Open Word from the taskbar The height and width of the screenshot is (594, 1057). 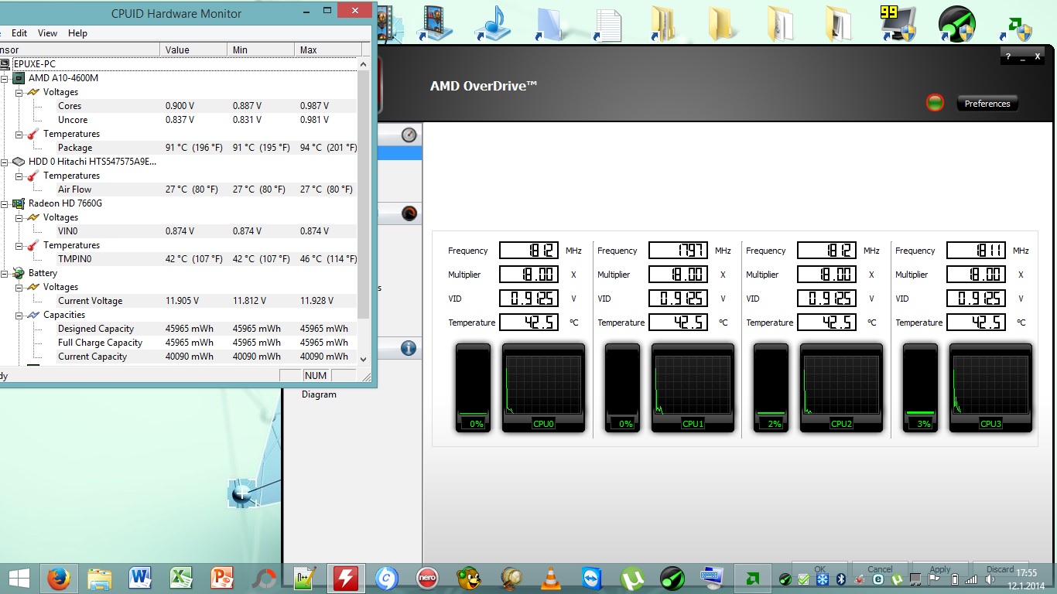pyautogui.click(x=140, y=578)
